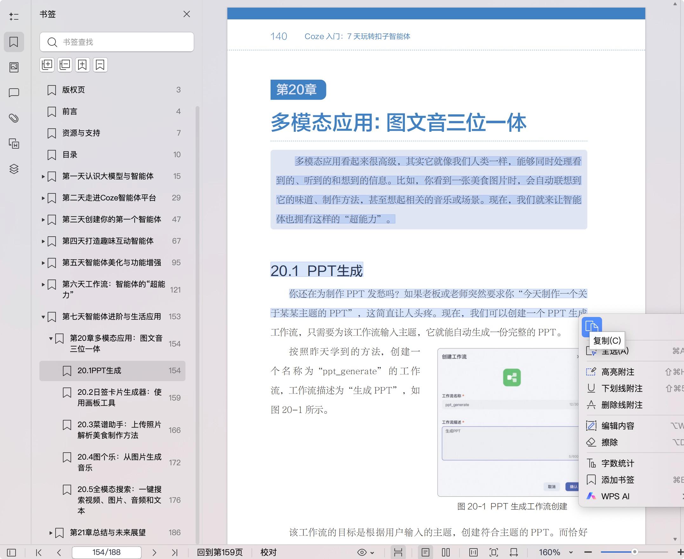684x559 pixels.
Task: Click the zoom slider handle
Action: point(634,552)
